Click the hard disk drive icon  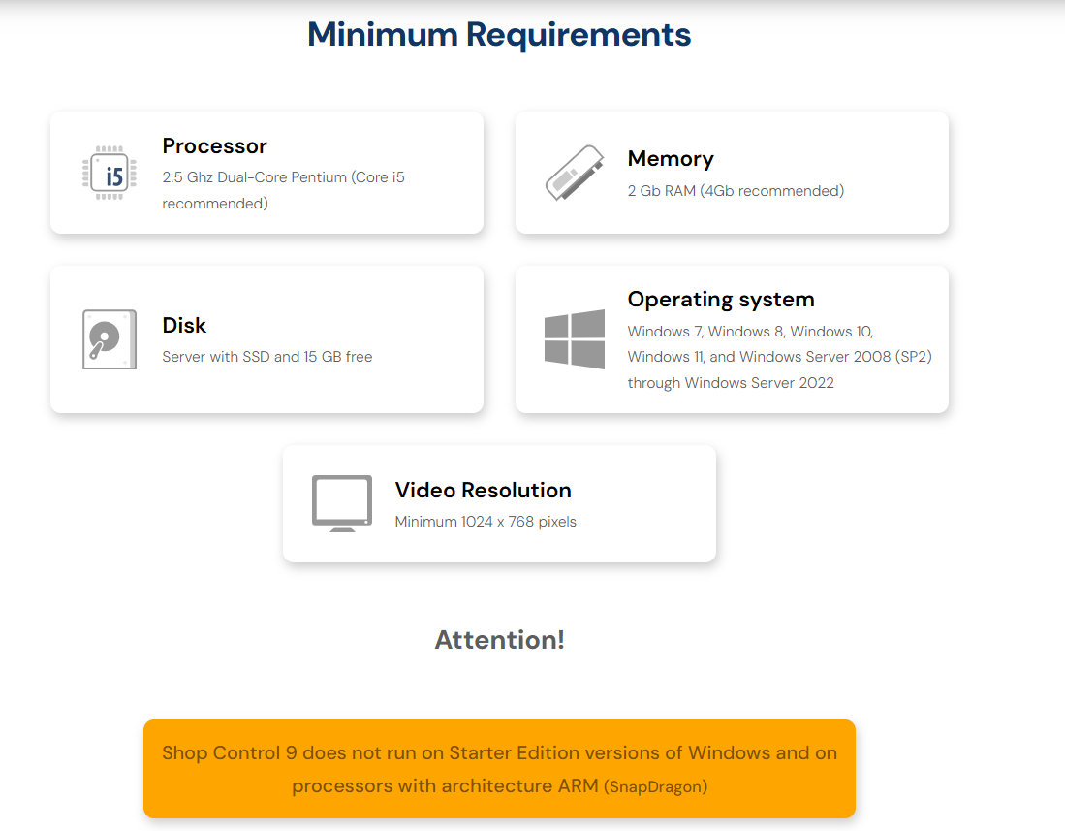pos(110,339)
